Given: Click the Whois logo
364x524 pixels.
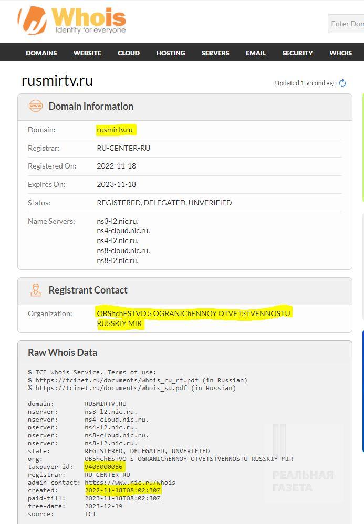Looking at the screenshot, I should click(72, 20).
